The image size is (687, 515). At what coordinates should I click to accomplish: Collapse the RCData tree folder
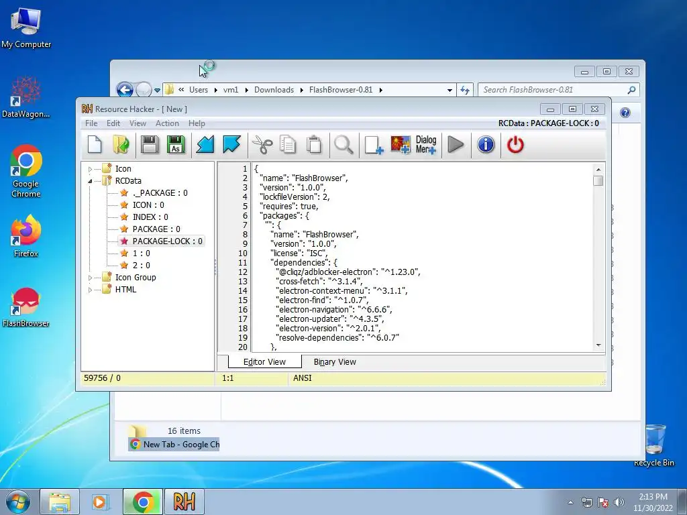point(91,181)
